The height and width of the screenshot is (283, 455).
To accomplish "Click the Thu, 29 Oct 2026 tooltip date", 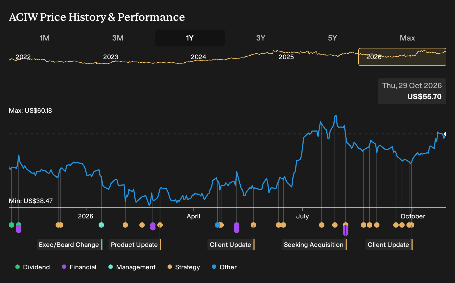I will 412,86.
